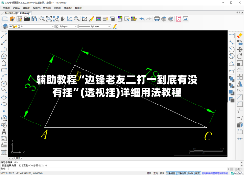
Task: Open the 编辑 menu
Action: (26, 8)
